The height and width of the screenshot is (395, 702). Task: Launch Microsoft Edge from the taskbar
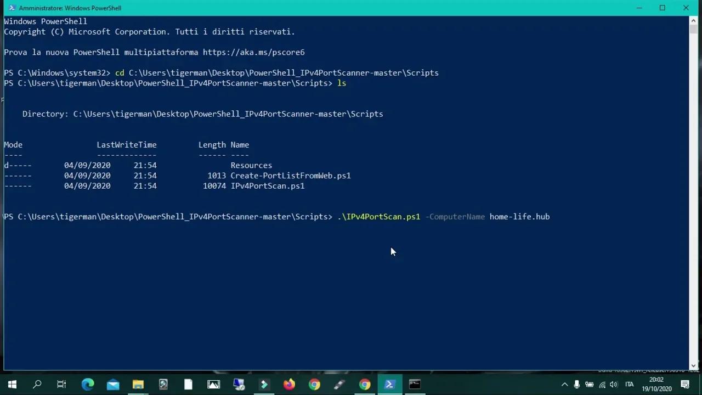point(88,384)
